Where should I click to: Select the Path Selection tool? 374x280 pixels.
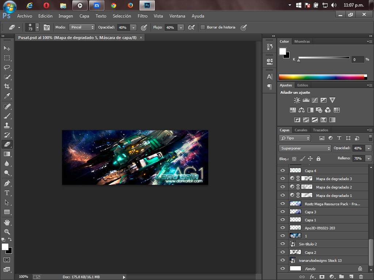point(7,202)
